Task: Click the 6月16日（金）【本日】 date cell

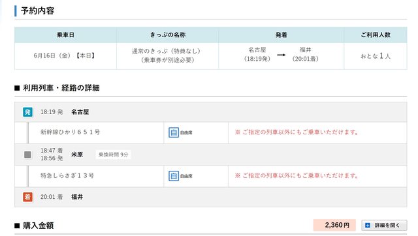Action: coord(65,56)
